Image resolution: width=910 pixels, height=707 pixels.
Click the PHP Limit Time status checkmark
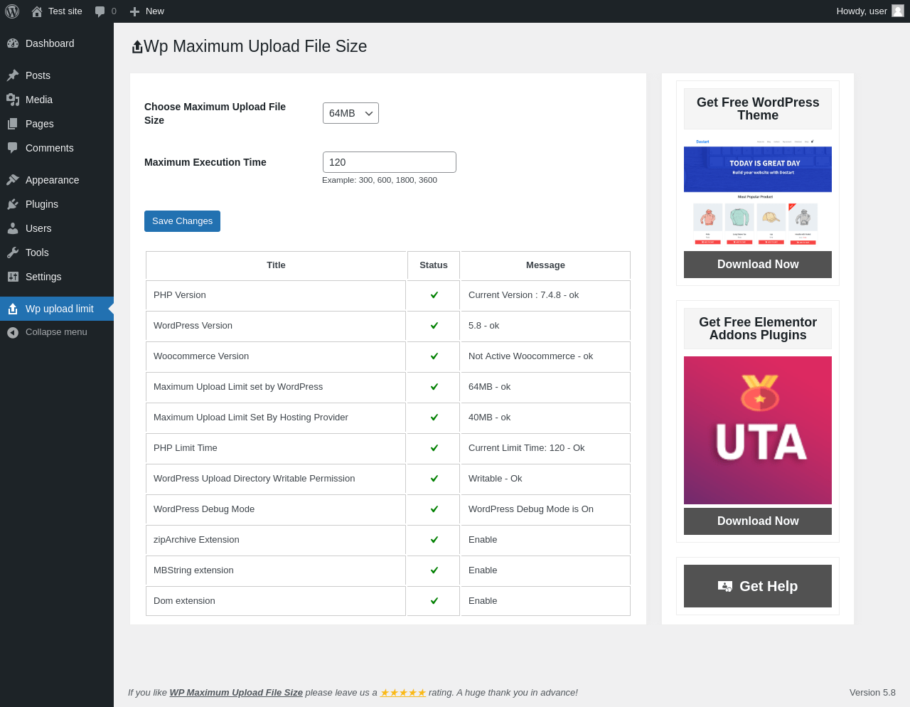(x=434, y=448)
